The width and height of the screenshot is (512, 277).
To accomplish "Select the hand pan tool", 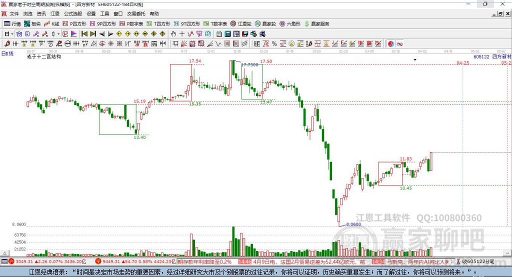I will pyautogui.click(x=173, y=34).
